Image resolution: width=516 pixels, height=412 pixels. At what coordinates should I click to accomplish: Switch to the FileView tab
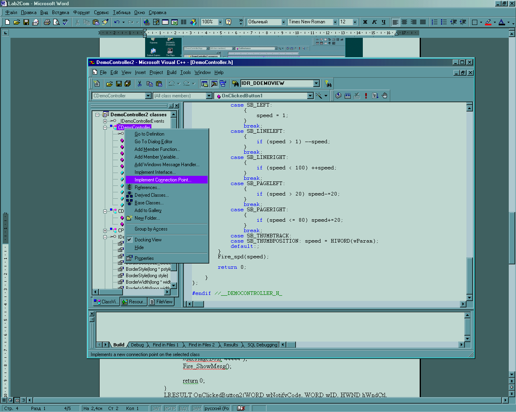[x=161, y=302]
